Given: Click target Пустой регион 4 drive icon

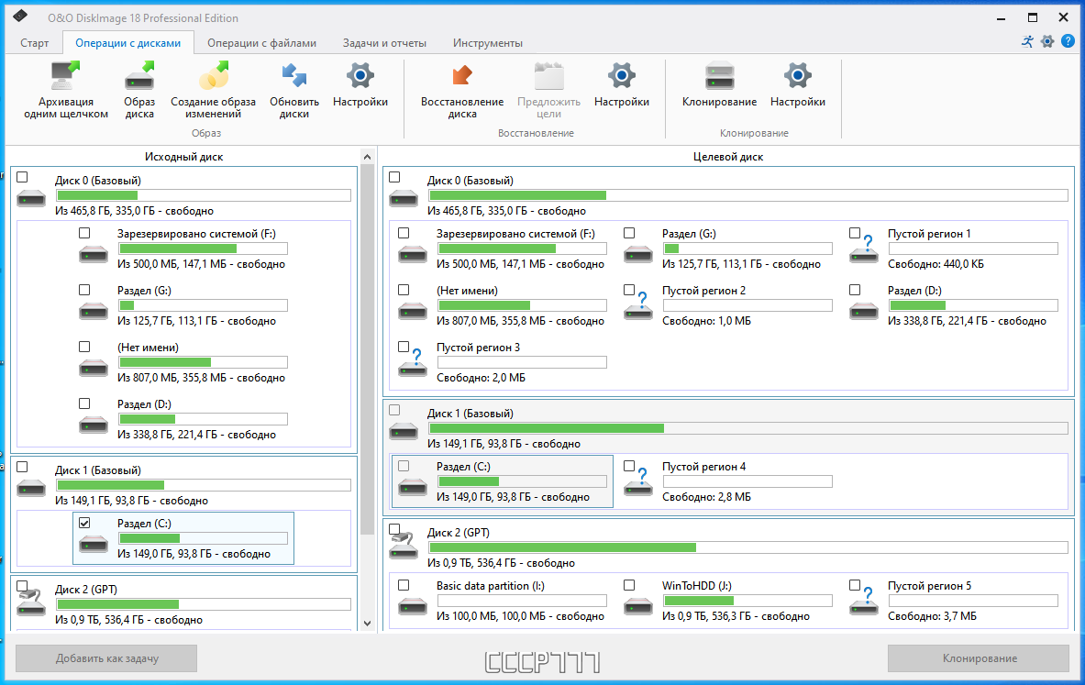Looking at the screenshot, I should click(x=638, y=483).
